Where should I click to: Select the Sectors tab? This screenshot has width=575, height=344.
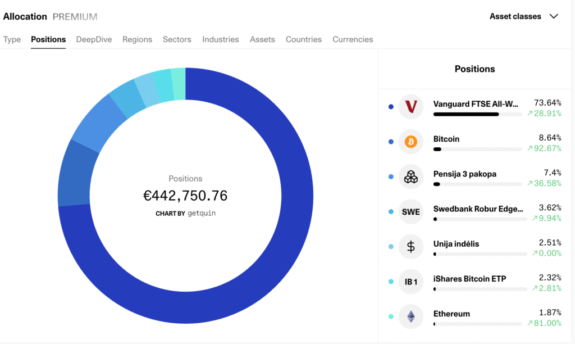coord(177,39)
